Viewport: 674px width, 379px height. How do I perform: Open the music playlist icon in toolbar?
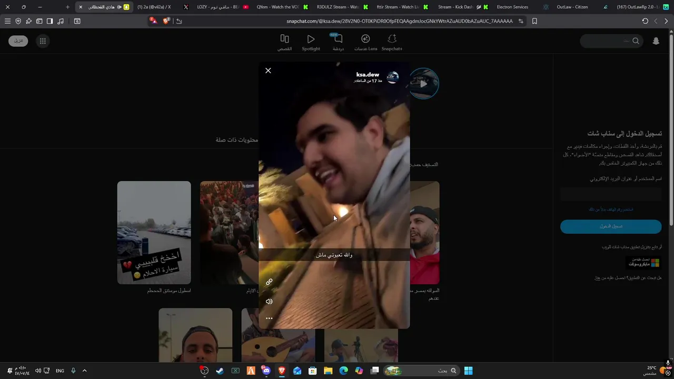point(61,21)
